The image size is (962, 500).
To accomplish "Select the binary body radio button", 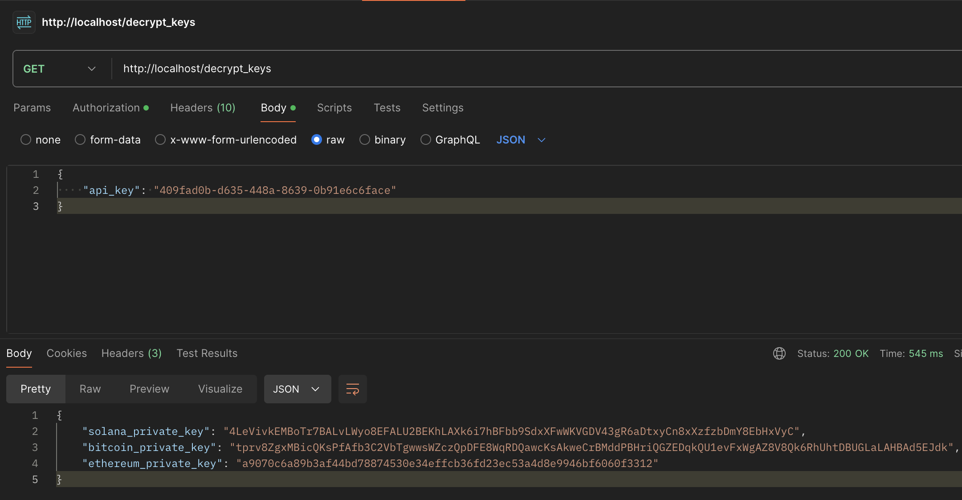I will coord(365,140).
